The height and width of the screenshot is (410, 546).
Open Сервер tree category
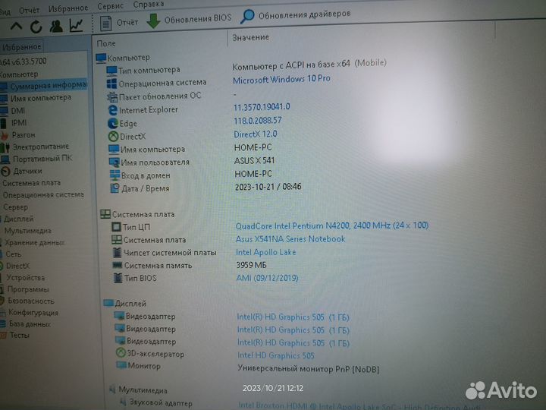15,207
